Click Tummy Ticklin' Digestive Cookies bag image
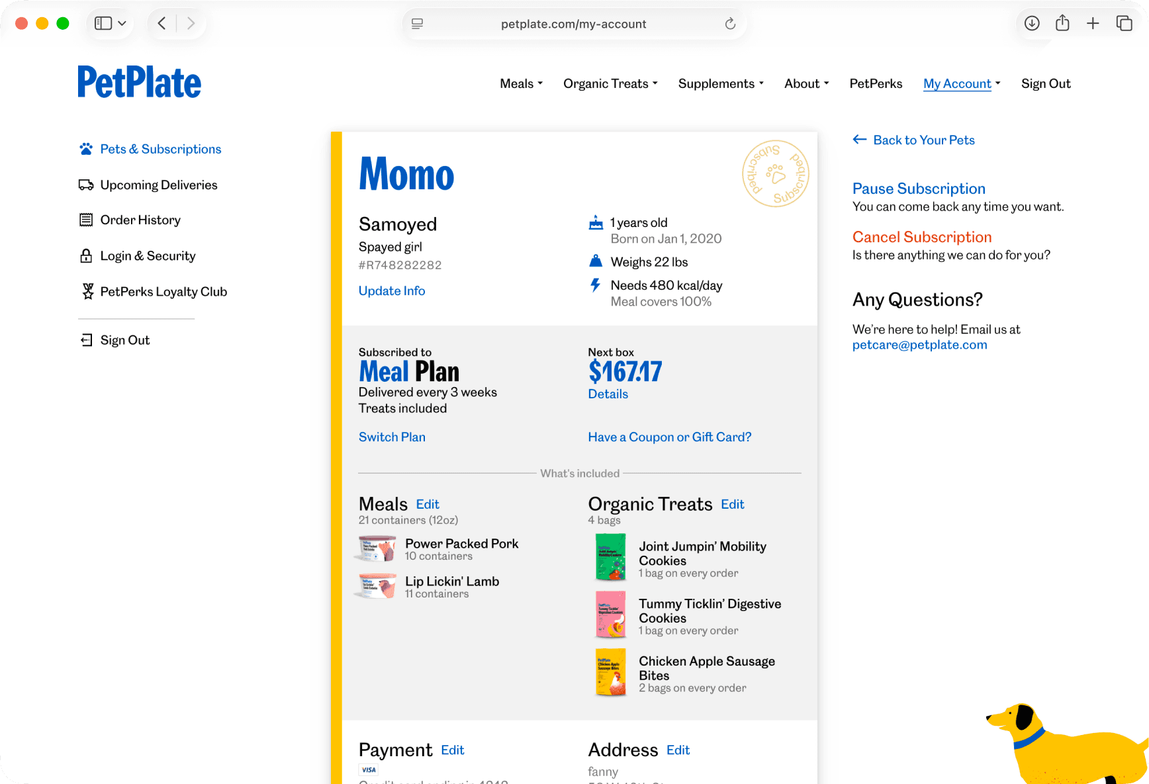Viewport: 1149px width, 784px height. (x=610, y=615)
